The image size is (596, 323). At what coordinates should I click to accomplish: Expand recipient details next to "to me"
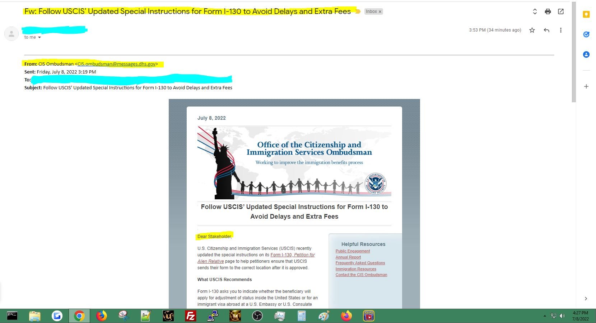[39, 37]
